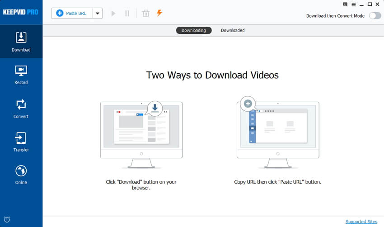384x227 pixels.
Task: Resume downloads with the play icon
Action: click(x=113, y=13)
